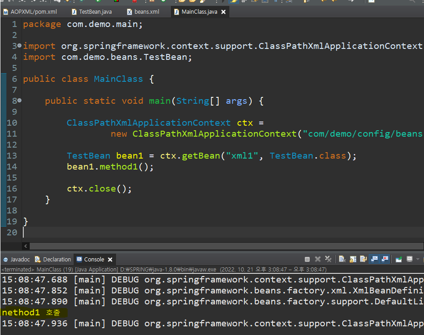
Task: Toggle show console on standard out change
Action: pos(375,259)
